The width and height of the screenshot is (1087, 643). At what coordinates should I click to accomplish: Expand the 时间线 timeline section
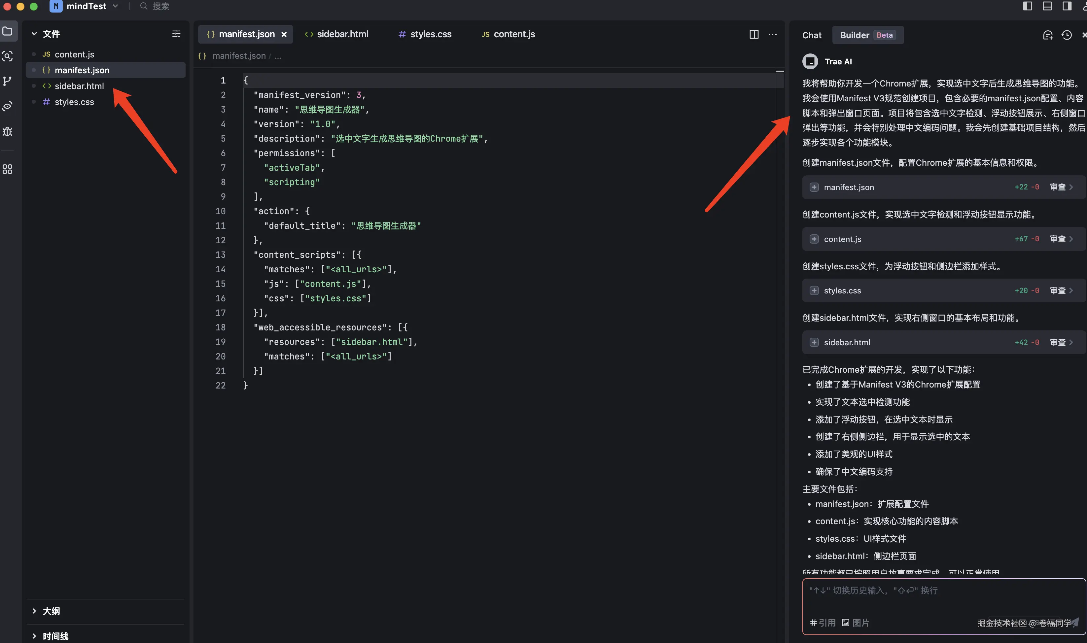coord(55,636)
